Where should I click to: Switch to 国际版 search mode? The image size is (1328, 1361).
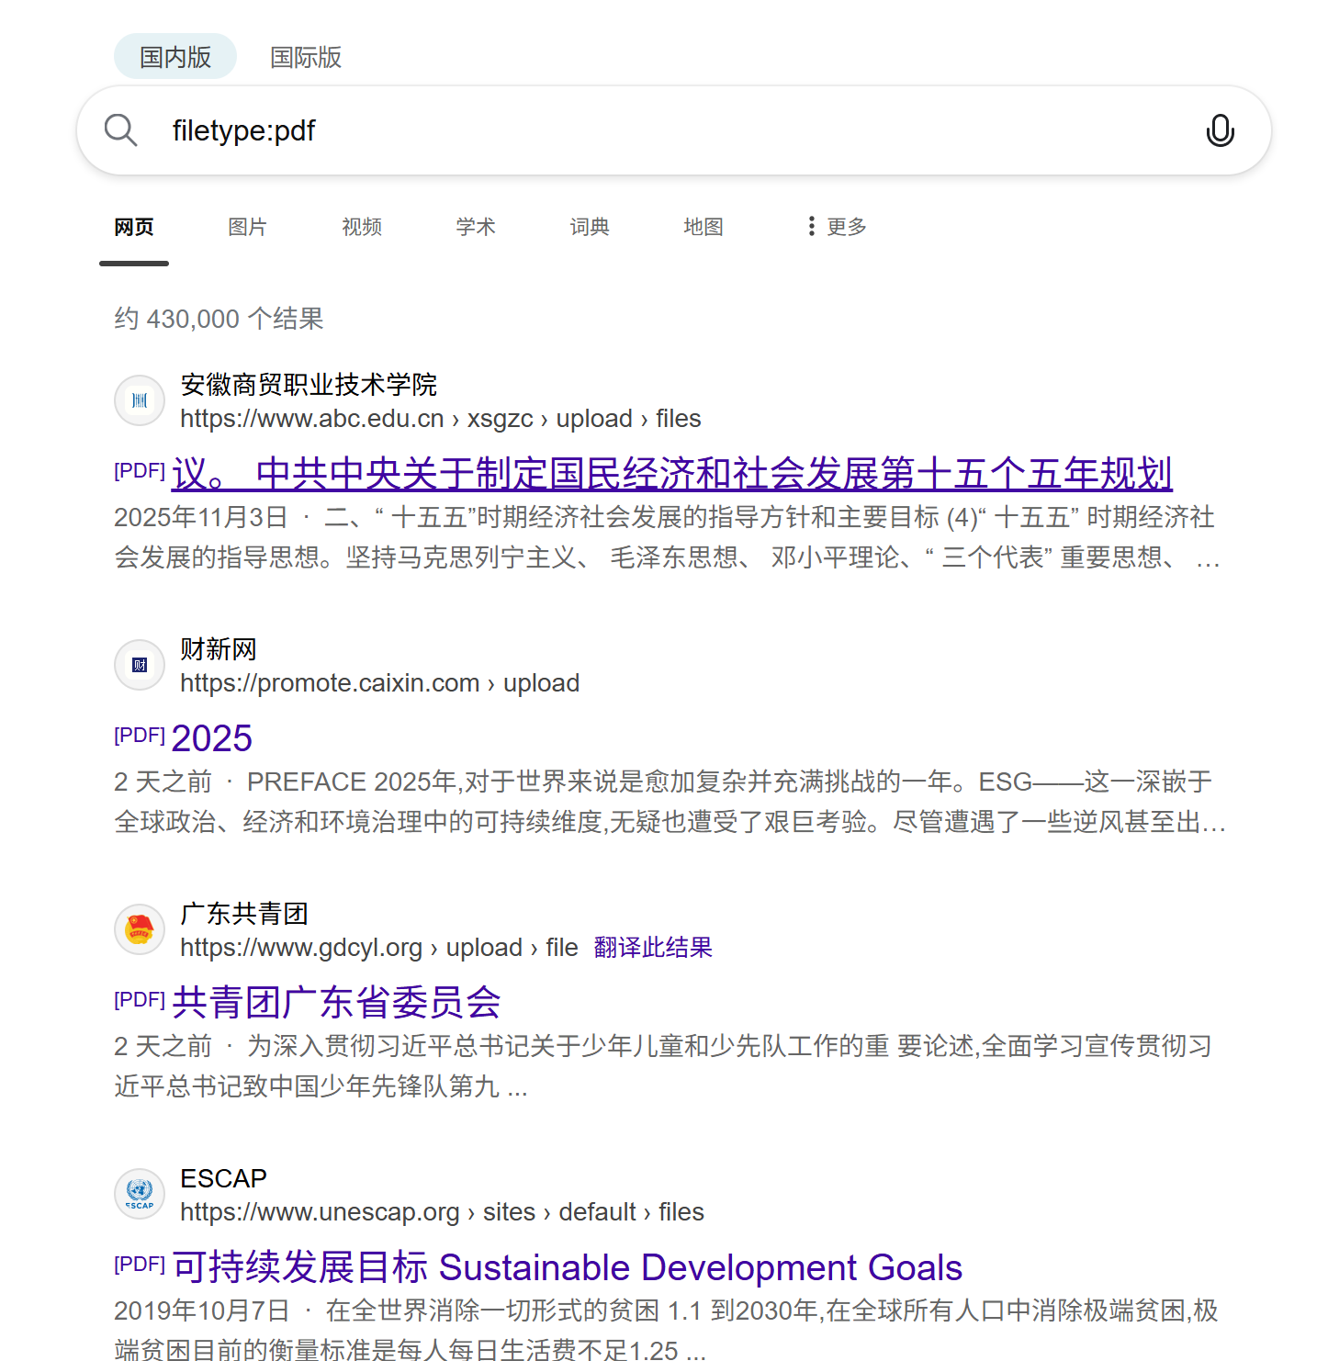tap(306, 57)
